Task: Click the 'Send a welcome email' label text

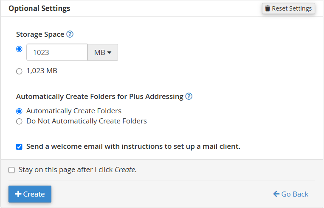Action: [x=133, y=147]
